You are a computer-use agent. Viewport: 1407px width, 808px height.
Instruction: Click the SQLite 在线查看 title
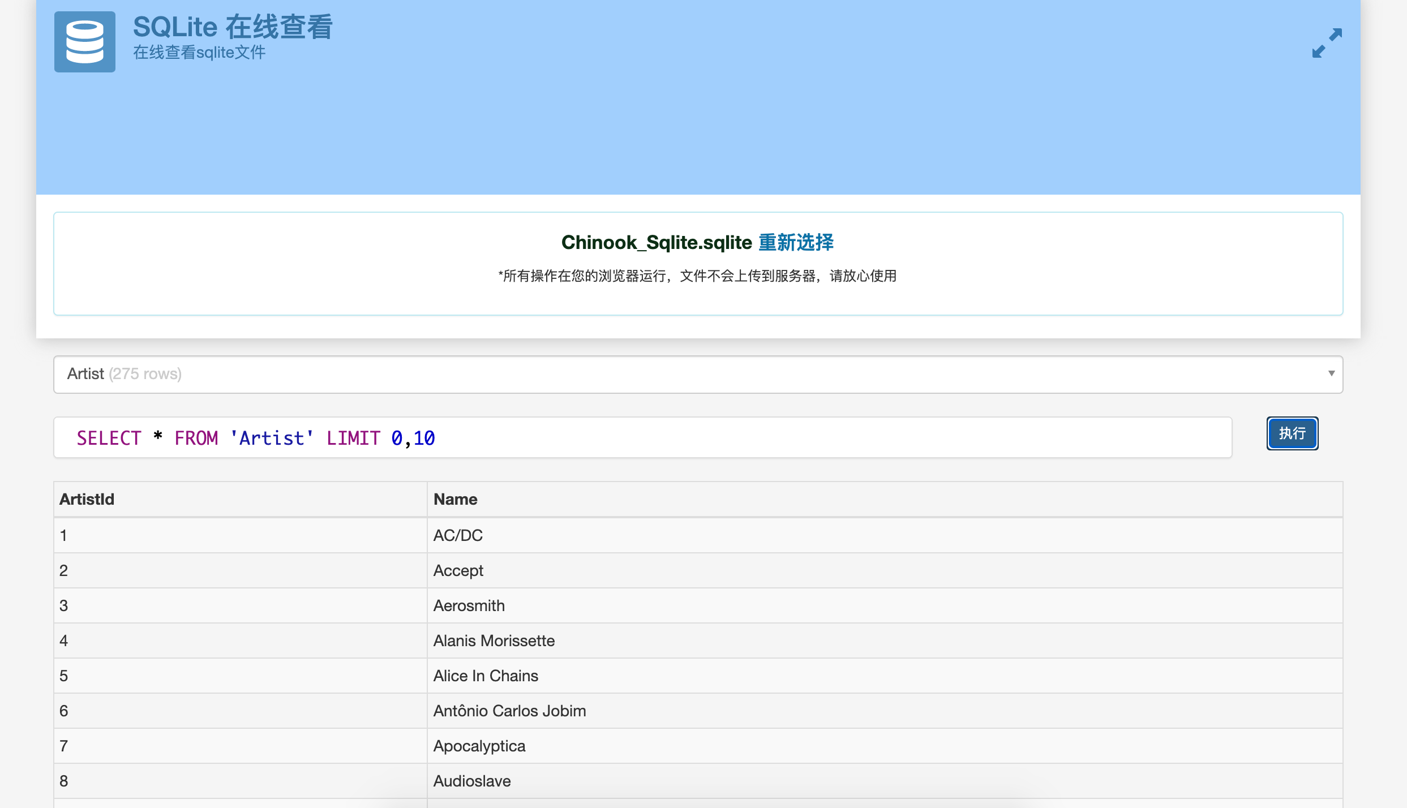[x=232, y=25]
